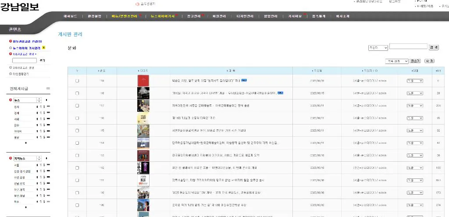
Task: Select the 인천.경기.강원 region entry
Action: (x=22, y=171)
